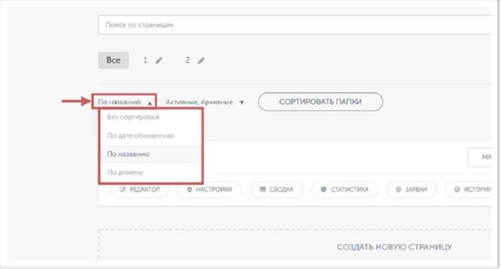
Task: Click the Заявки button
Action: [411, 190]
